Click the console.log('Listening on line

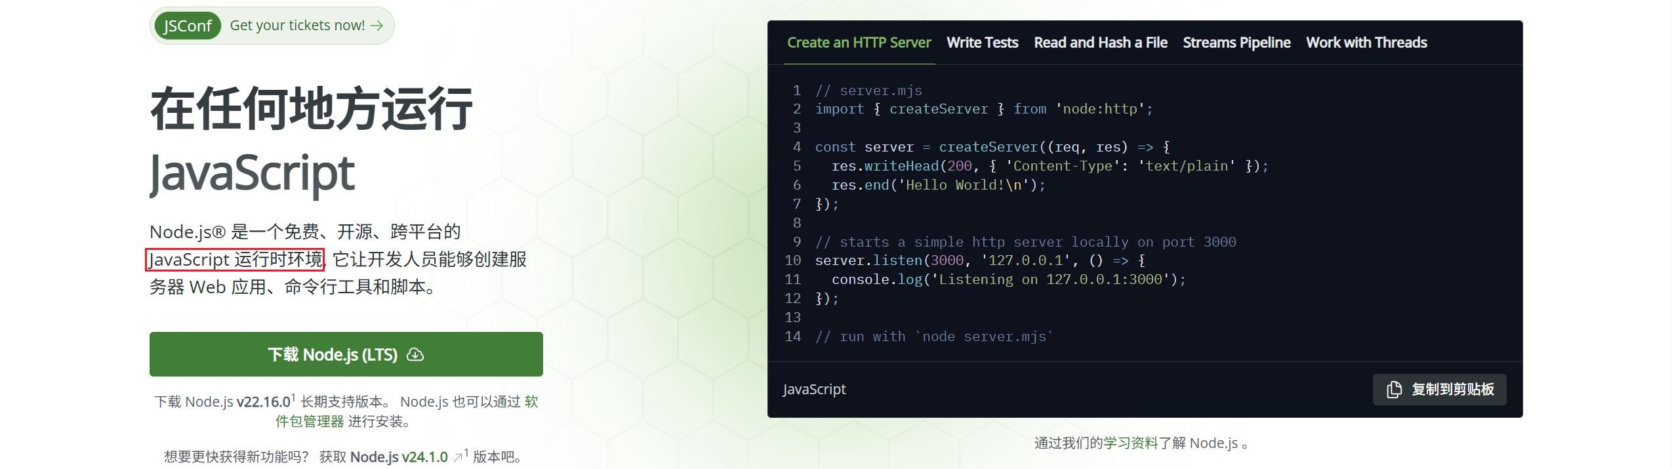pyautogui.click(x=1008, y=279)
